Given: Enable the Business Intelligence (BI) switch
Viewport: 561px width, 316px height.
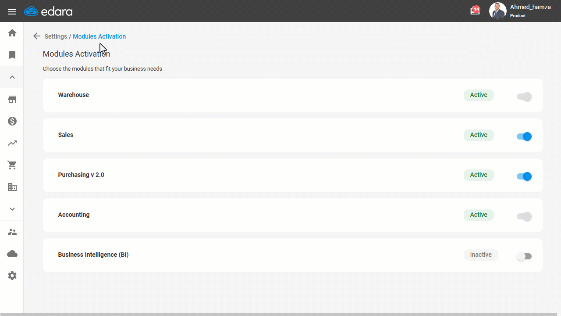Looking at the screenshot, I should 524,256.
